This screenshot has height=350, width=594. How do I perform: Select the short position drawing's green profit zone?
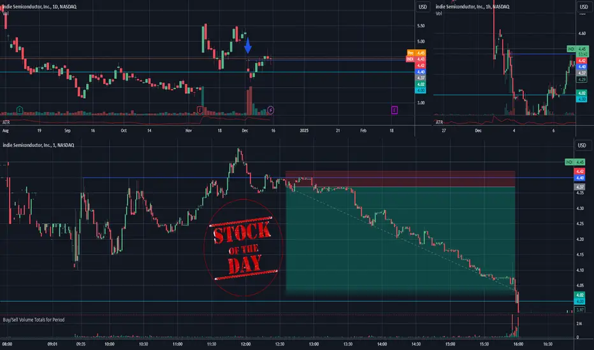tap(400, 239)
